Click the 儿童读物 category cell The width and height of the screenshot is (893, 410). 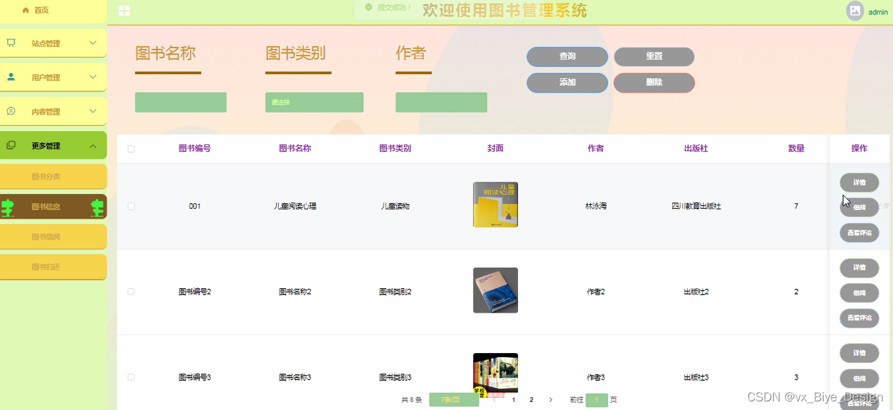395,207
